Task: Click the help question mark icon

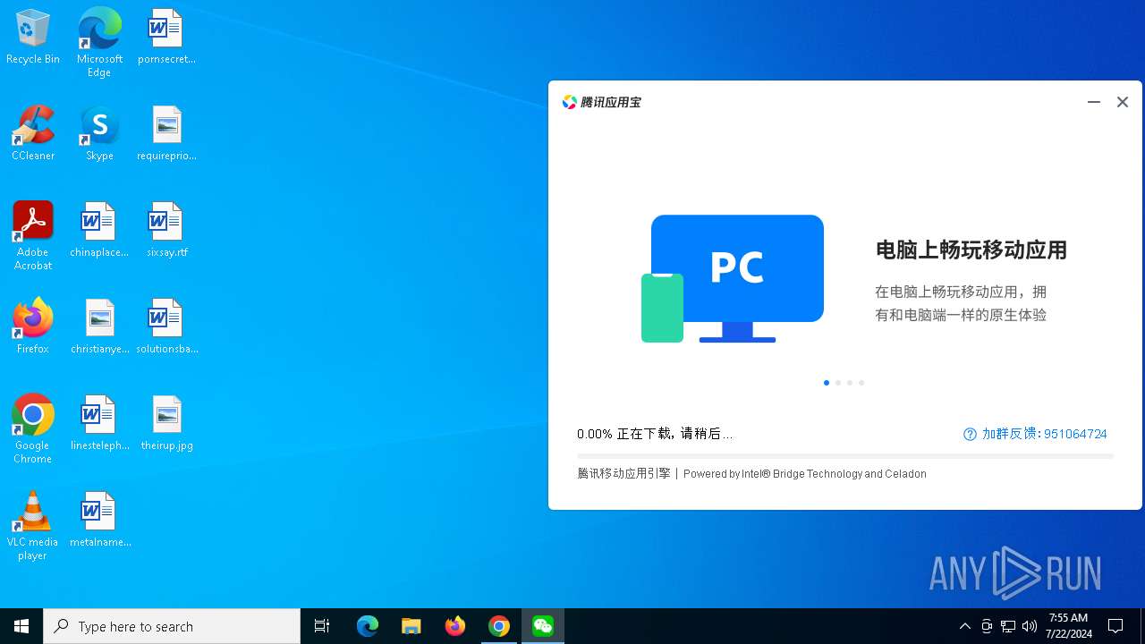Action: pyautogui.click(x=970, y=434)
